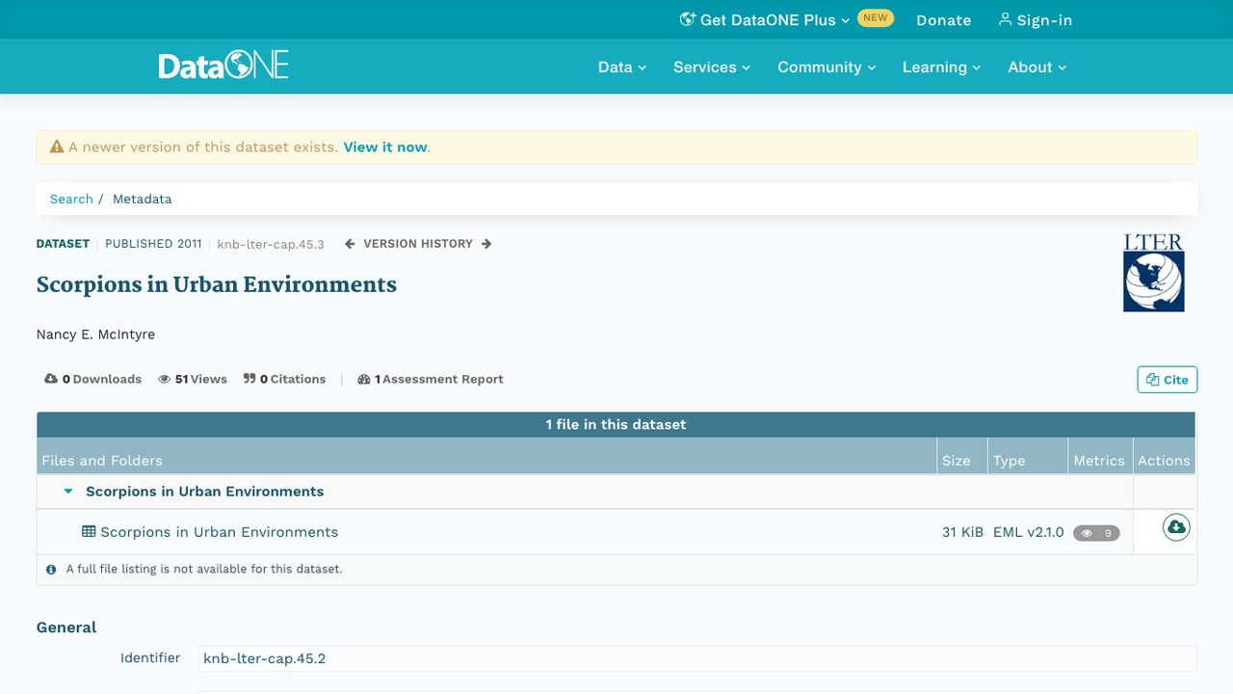This screenshot has width=1233, height=694.
Task: Open the Services menu
Action: 712,67
